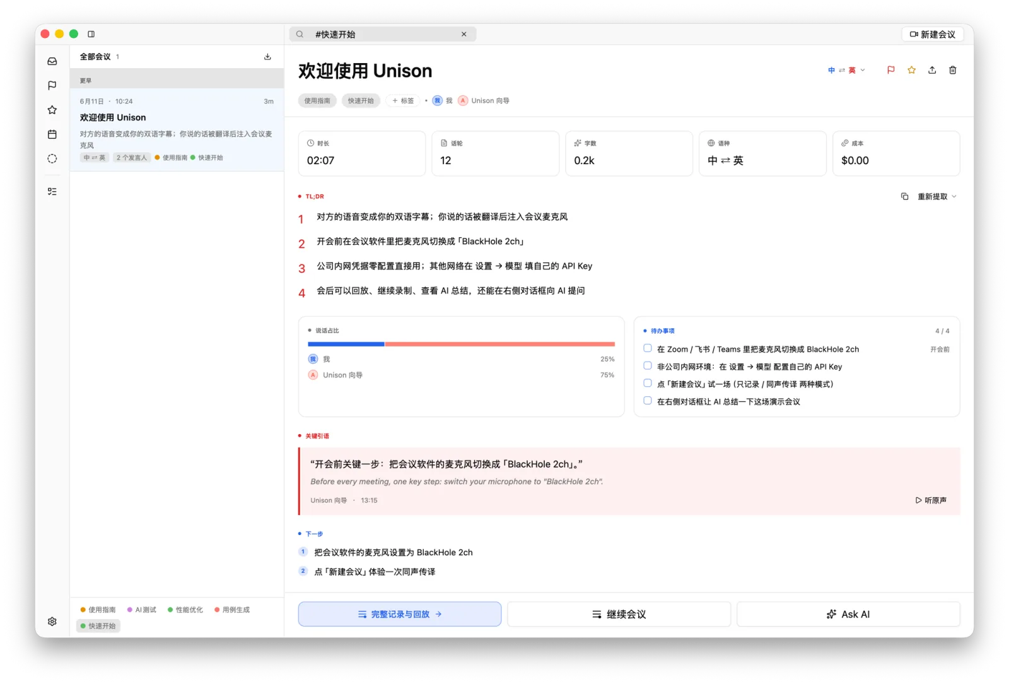The height and width of the screenshot is (684, 1009).
Task: Filter by 用例生成 tag
Action: [232, 610]
